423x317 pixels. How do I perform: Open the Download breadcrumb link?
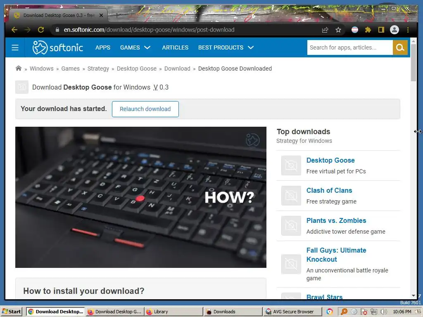177,69
